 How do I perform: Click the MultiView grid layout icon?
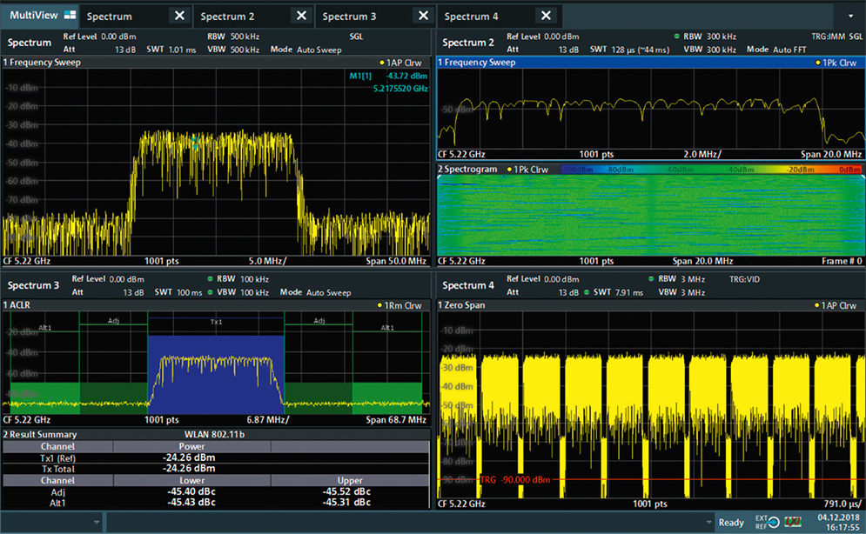coord(70,16)
